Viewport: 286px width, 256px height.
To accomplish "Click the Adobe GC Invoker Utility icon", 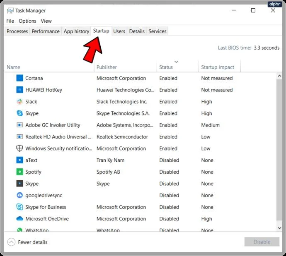I will (x=20, y=125).
